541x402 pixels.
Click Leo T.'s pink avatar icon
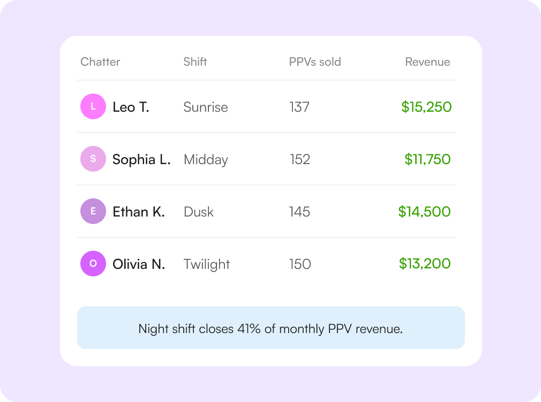[x=93, y=106]
